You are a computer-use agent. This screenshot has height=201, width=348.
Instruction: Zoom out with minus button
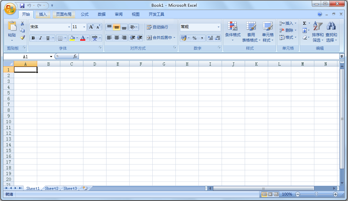[298, 194]
